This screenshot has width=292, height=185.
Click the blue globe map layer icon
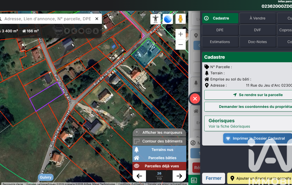pyautogui.click(x=168, y=19)
